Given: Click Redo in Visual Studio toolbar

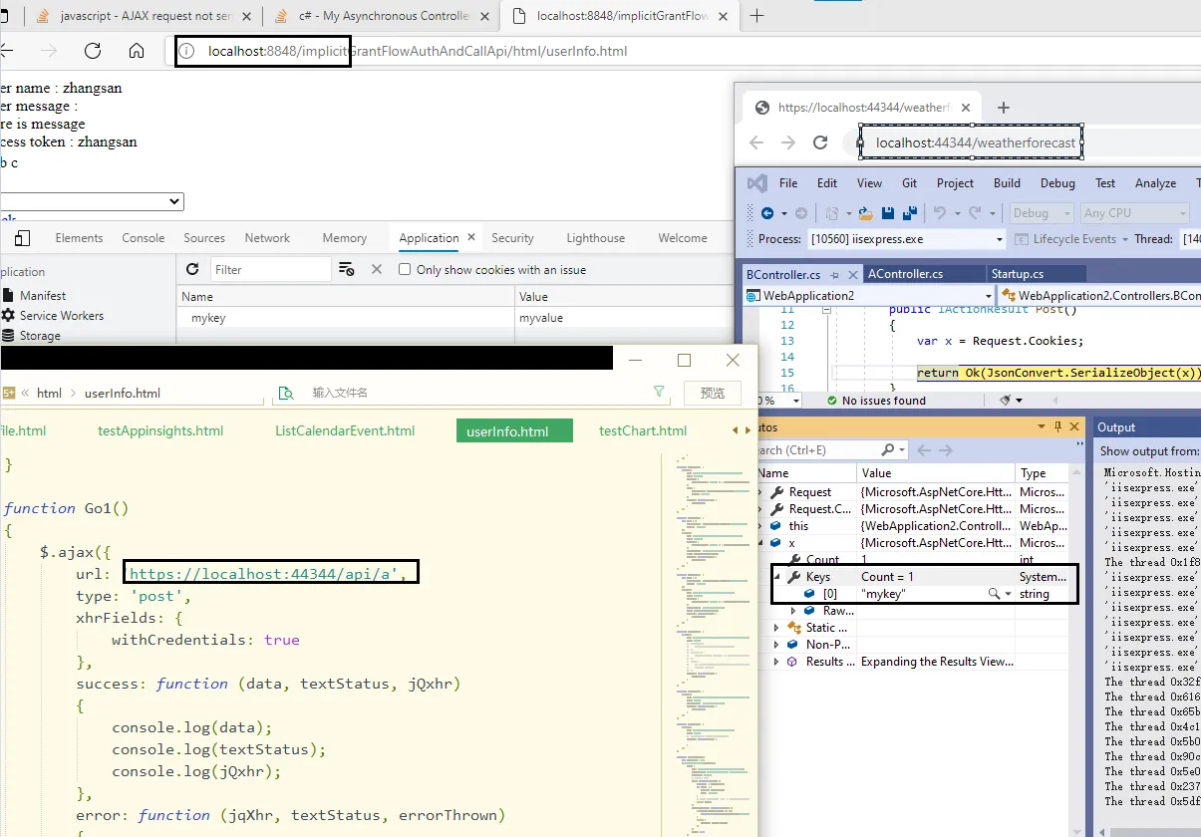Looking at the screenshot, I should [x=975, y=213].
